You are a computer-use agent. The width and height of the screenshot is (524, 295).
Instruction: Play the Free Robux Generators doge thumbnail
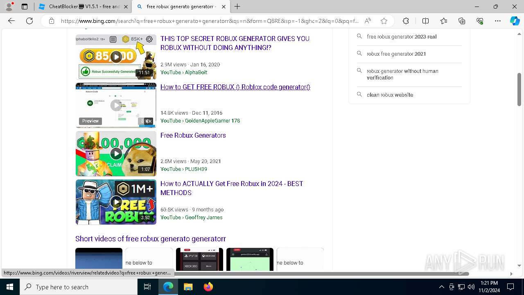[116, 154]
